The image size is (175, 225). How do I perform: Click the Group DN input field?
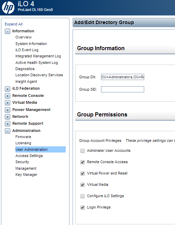[123, 77]
